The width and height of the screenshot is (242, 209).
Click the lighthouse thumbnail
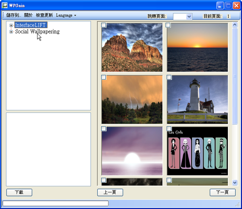[197, 99]
